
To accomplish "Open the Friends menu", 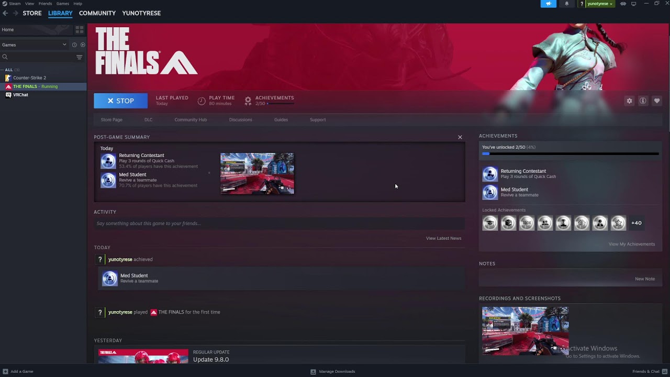I will (x=46, y=4).
